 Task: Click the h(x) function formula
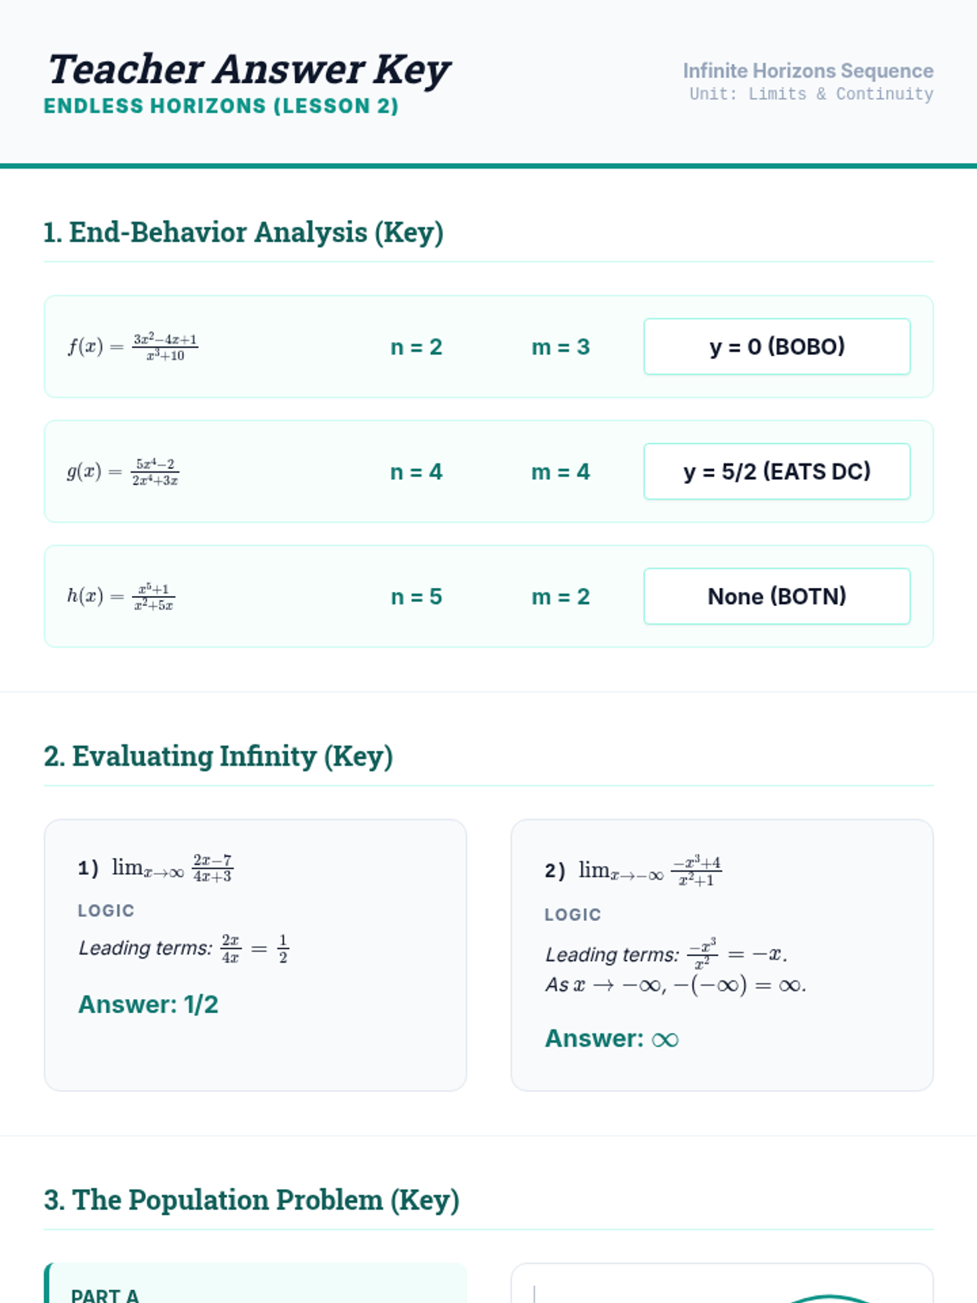pyautogui.click(x=120, y=596)
